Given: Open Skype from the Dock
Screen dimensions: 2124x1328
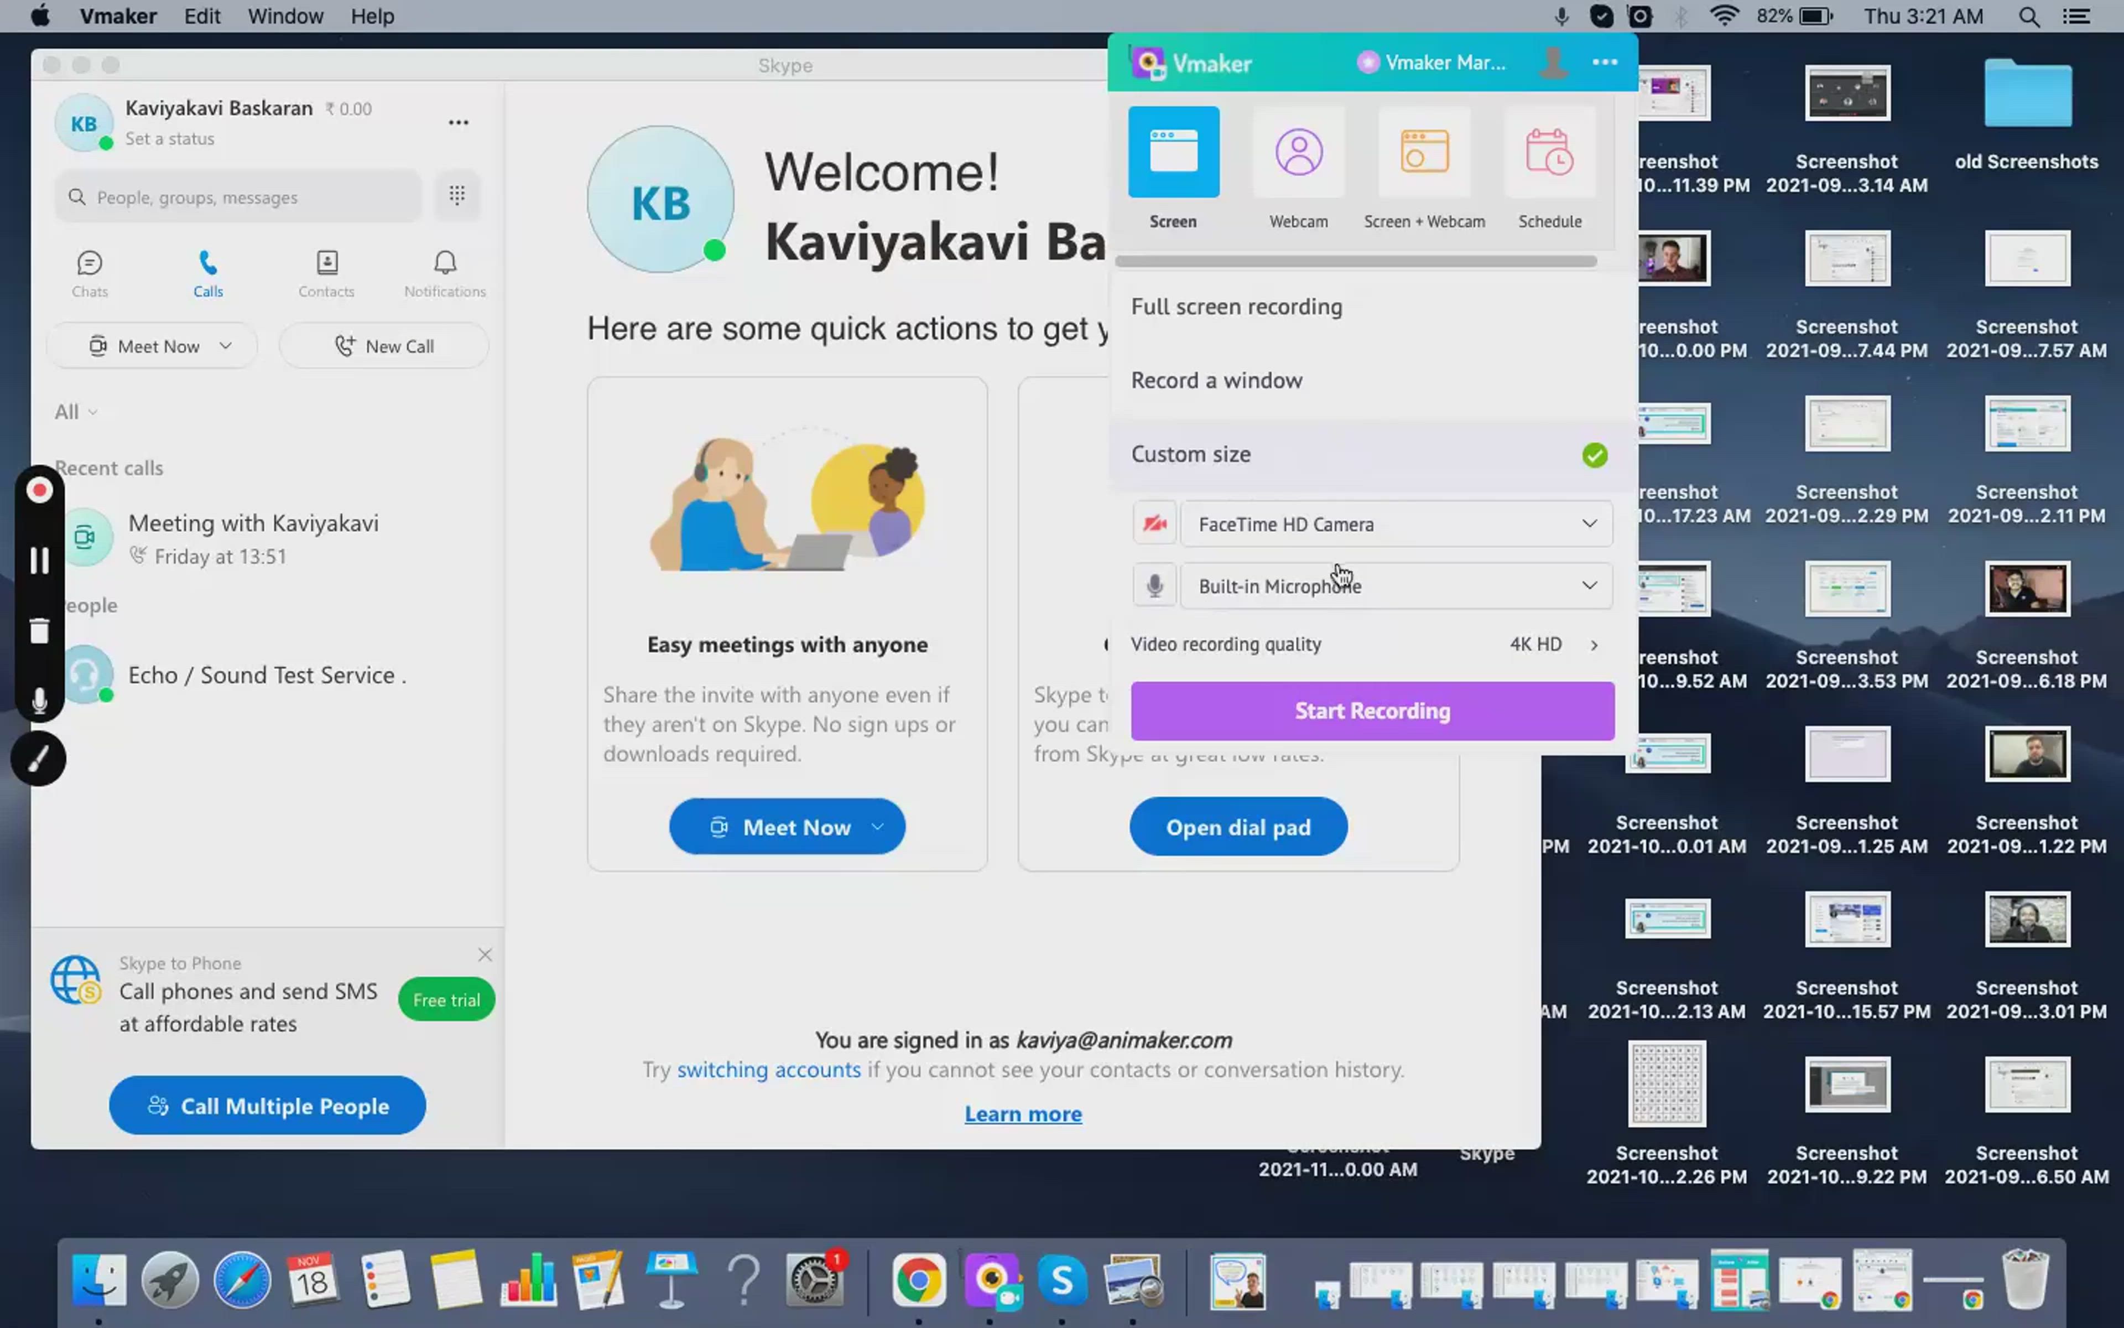Looking at the screenshot, I should tap(1062, 1280).
